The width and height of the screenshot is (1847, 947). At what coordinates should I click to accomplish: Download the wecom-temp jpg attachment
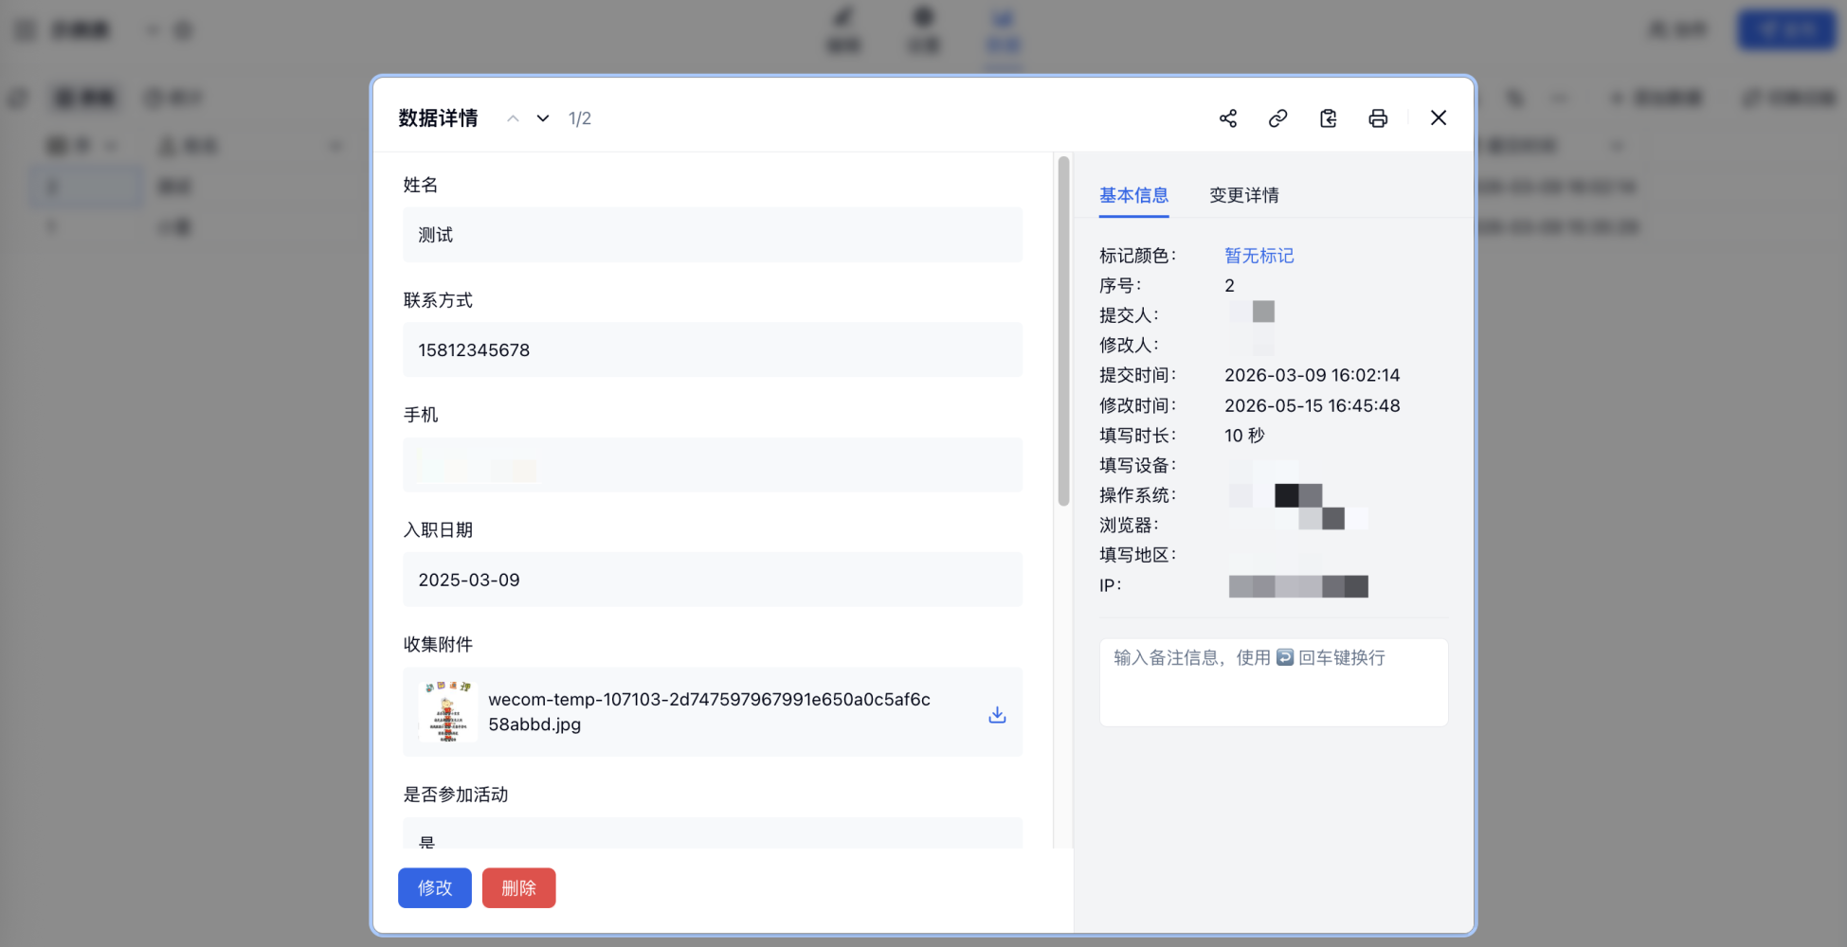pos(997,714)
